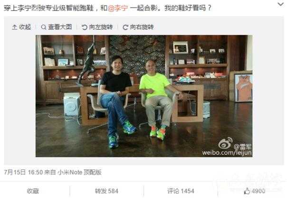Click 收藏 to favorite this post
Image resolution: width=287 pixels, height=198 pixels.
(x=33, y=191)
